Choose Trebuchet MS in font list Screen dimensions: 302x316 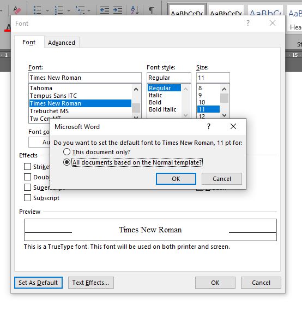pos(80,111)
